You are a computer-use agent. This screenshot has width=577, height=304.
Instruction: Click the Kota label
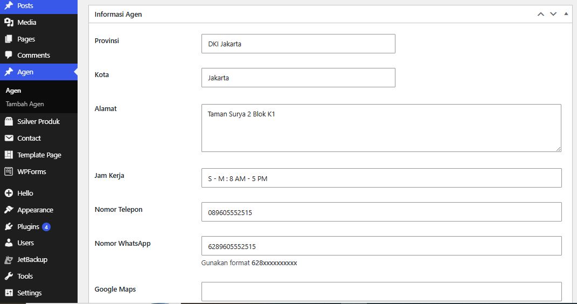(x=102, y=74)
